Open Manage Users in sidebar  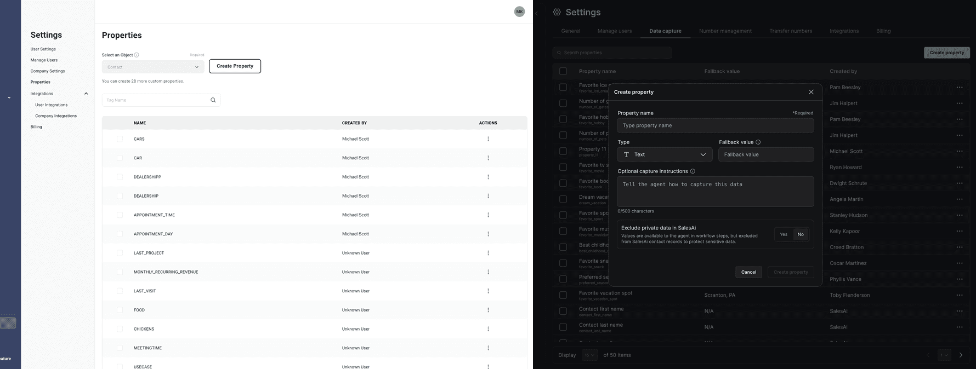44,60
